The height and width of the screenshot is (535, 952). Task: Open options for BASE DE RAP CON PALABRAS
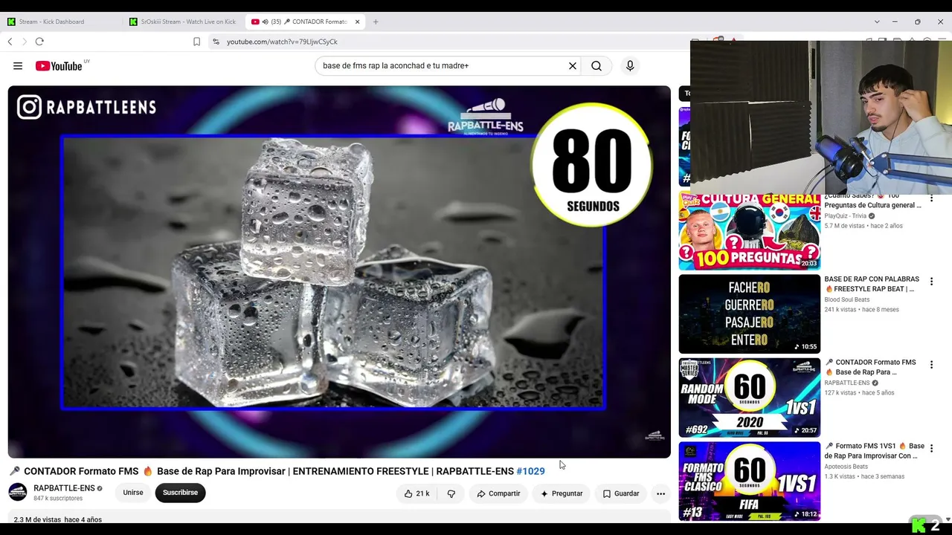(x=931, y=282)
